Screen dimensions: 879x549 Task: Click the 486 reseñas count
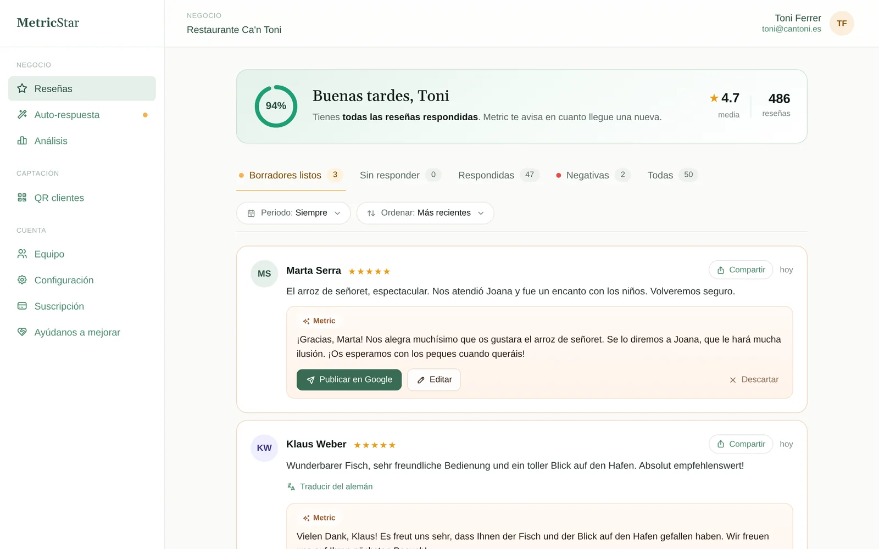779,99
